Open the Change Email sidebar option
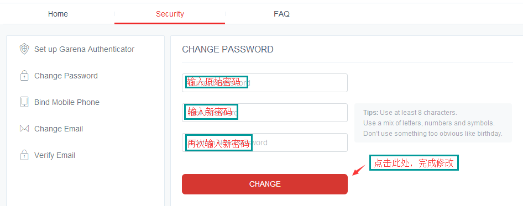The height and width of the screenshot is (206, 523). point(59,129)
